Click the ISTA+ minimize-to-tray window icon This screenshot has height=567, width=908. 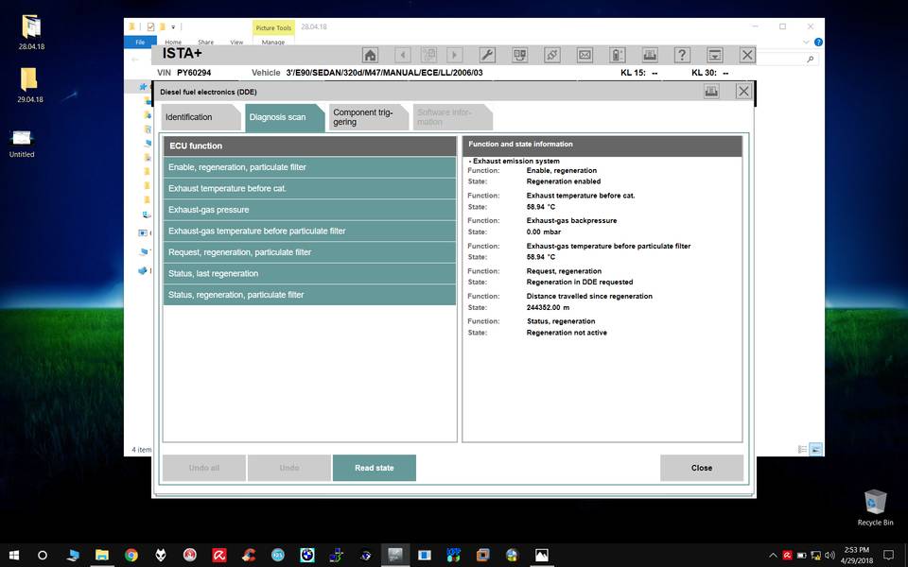point(715,55)
